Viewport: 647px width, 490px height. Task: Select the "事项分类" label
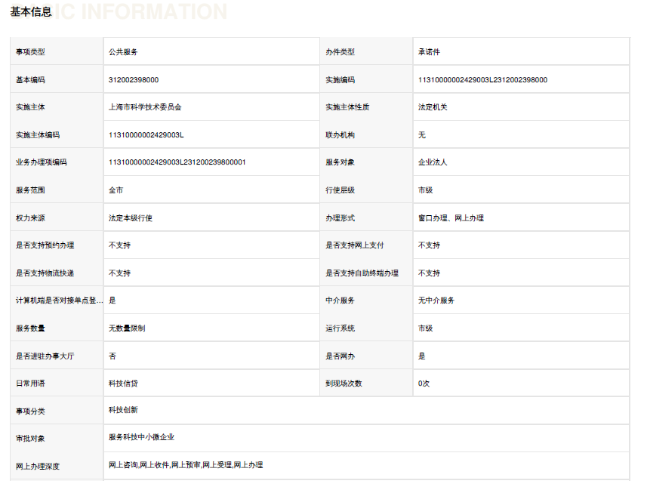coord(30,411)
